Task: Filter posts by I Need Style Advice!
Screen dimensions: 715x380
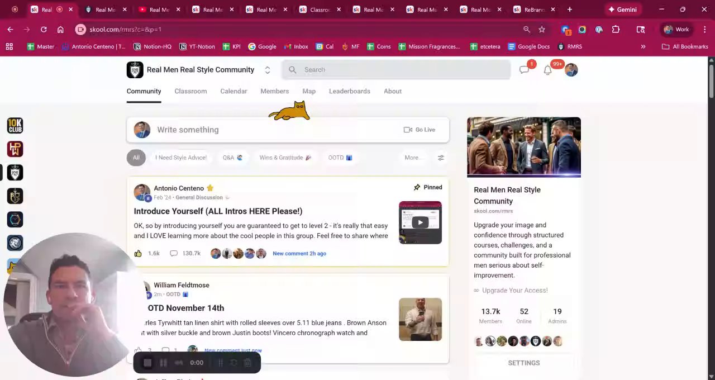Action: 181,158
